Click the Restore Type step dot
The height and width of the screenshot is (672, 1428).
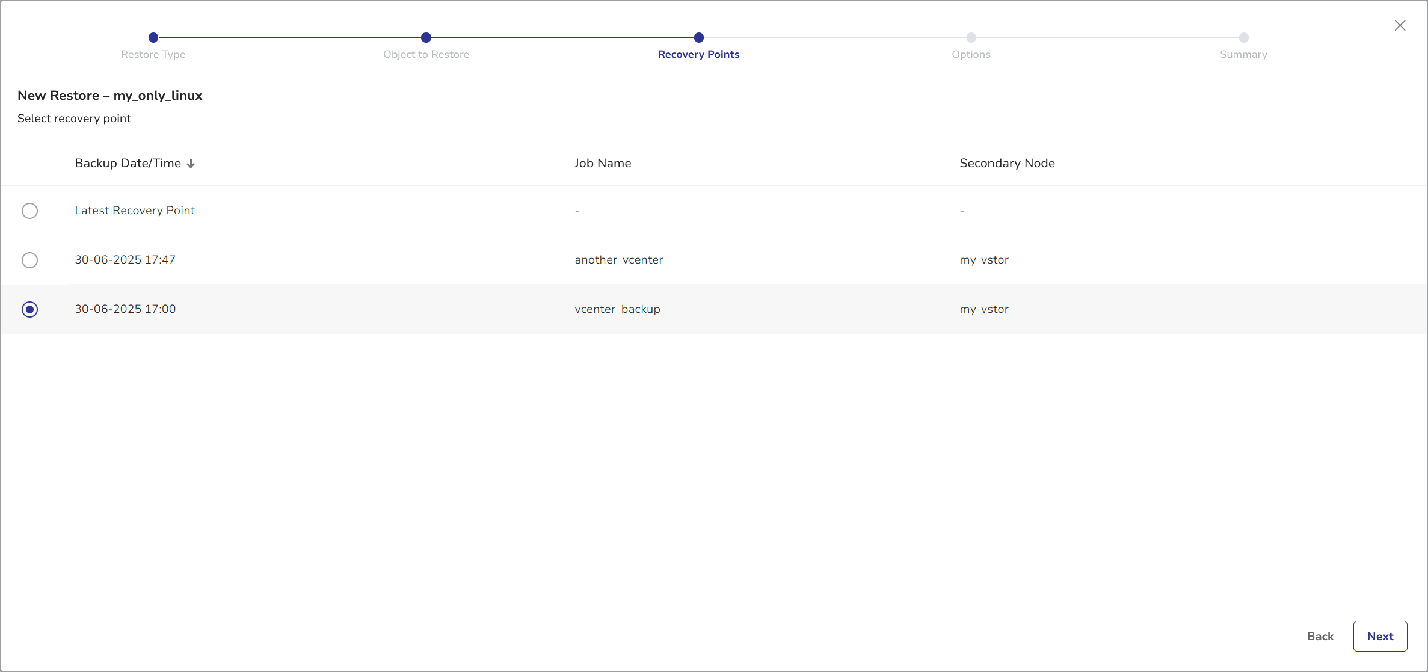click(153, 37)
